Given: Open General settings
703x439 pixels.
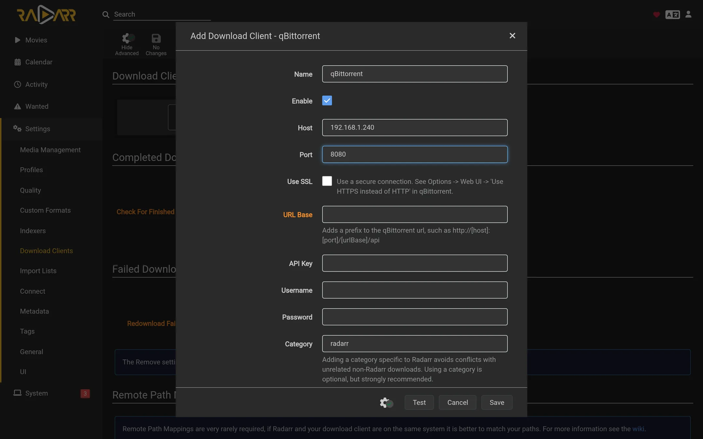Looking at the screenshot, I should click(x=31, y=352).
